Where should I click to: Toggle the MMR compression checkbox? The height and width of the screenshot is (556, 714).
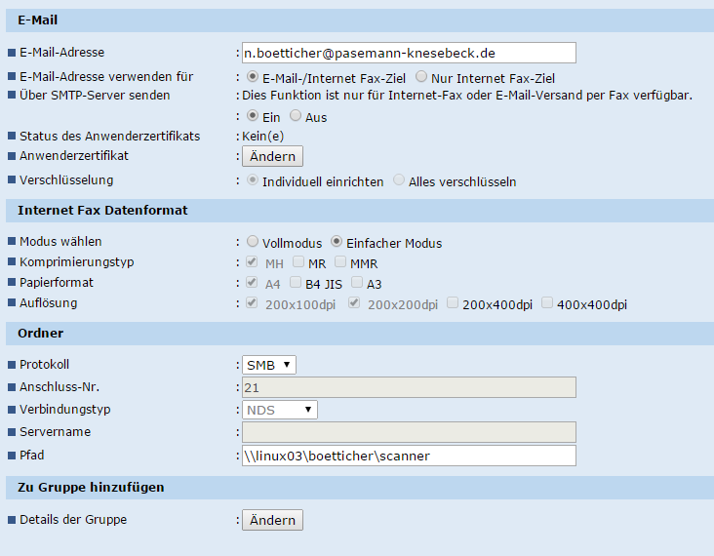pyautogui.click(x=340, y=262)
